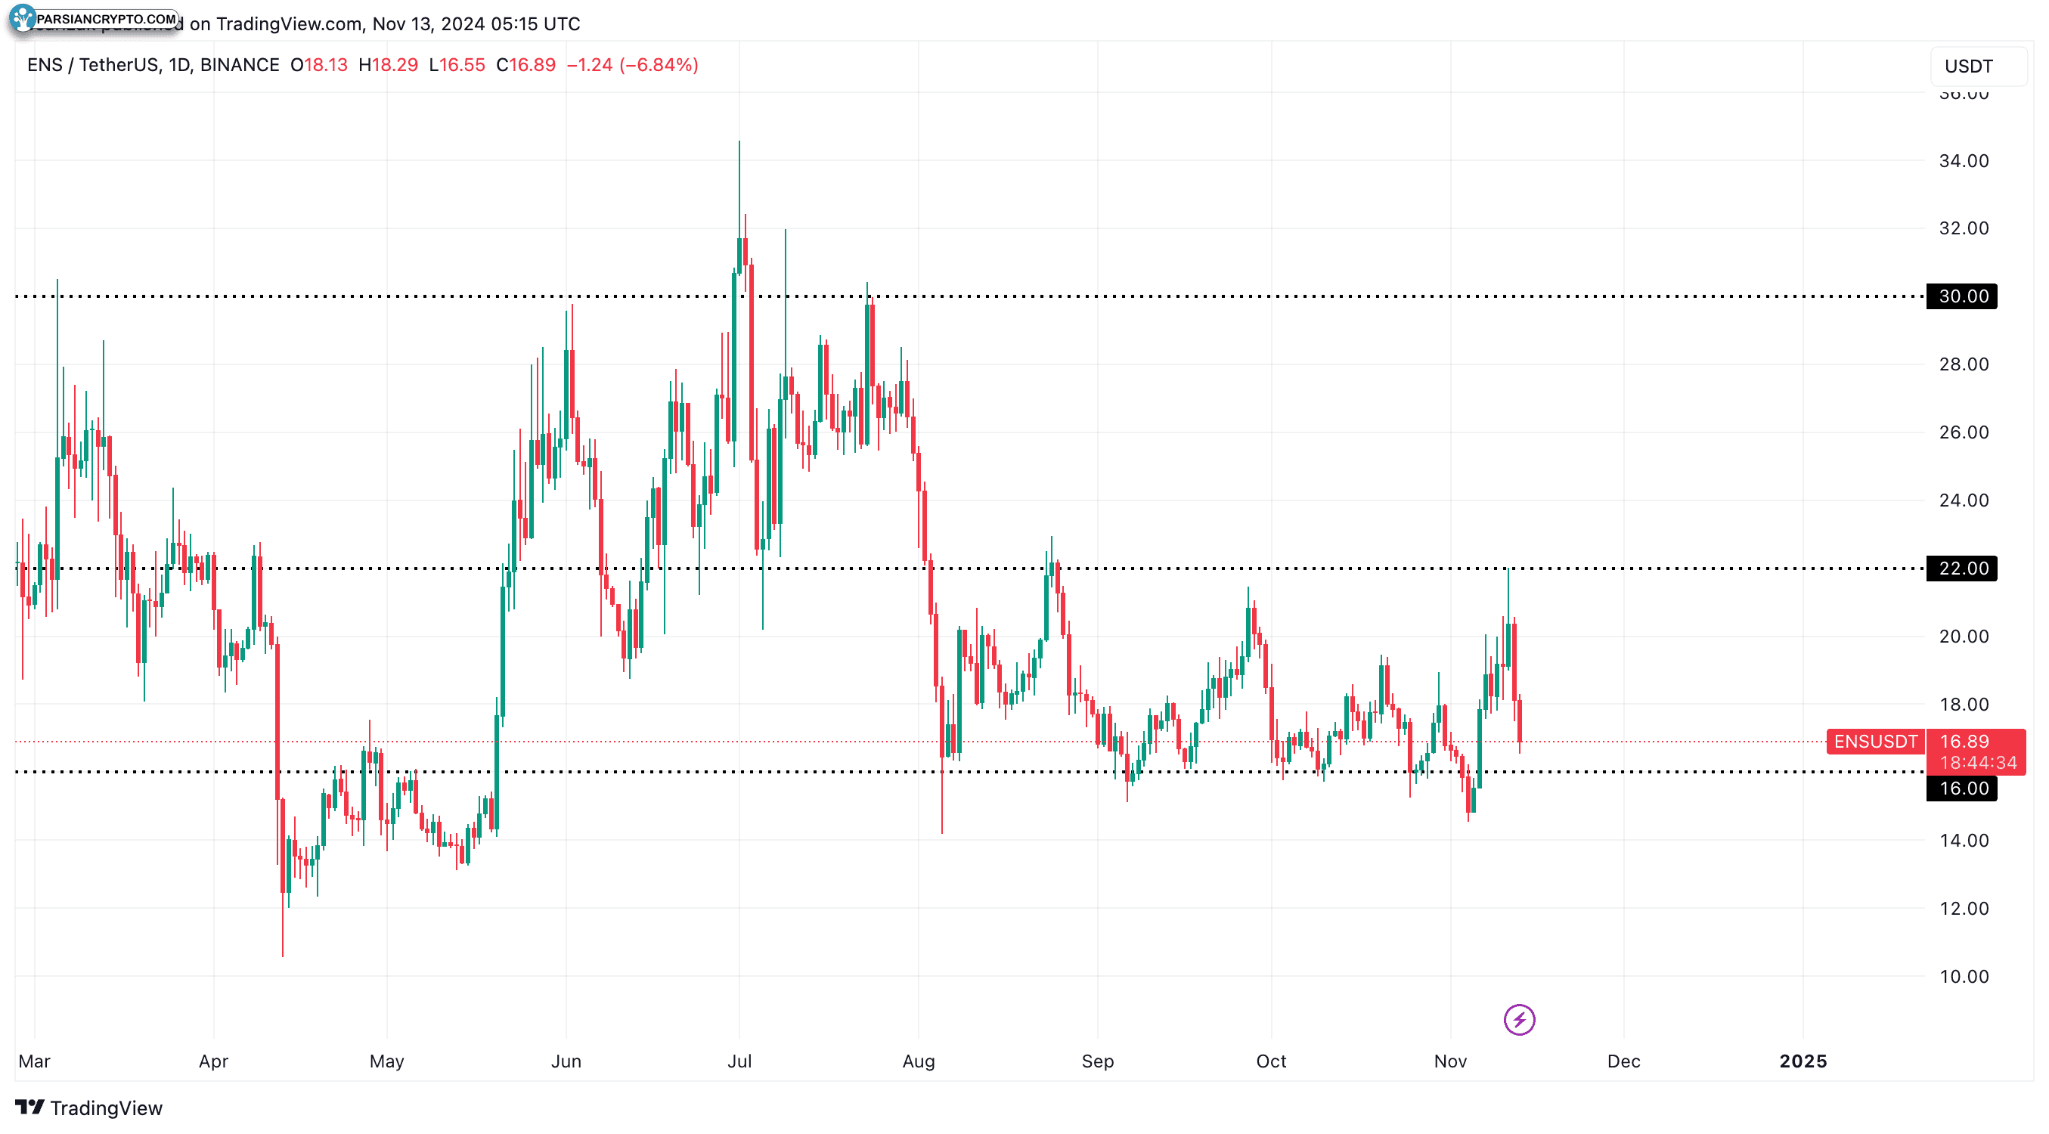Click the 34.00 price axis tick

tap(1962, 160)
